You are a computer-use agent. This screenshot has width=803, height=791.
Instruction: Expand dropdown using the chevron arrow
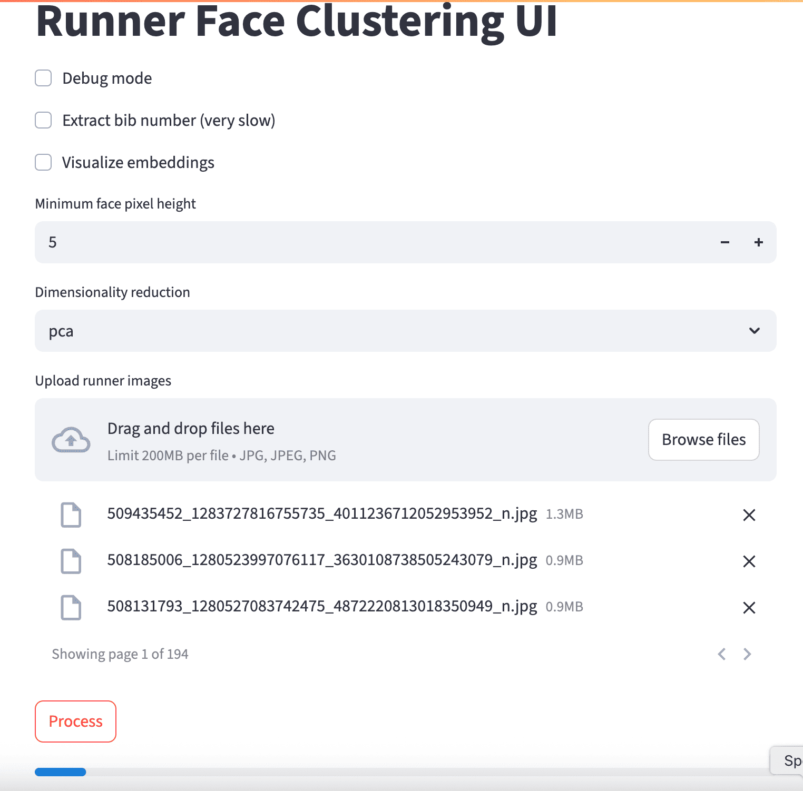pyautogui.click(x=755, y=331)
